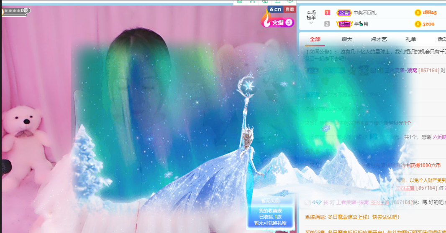Open the 我的收集表 collection panel
446x233 pixels.
pos(270,211)
